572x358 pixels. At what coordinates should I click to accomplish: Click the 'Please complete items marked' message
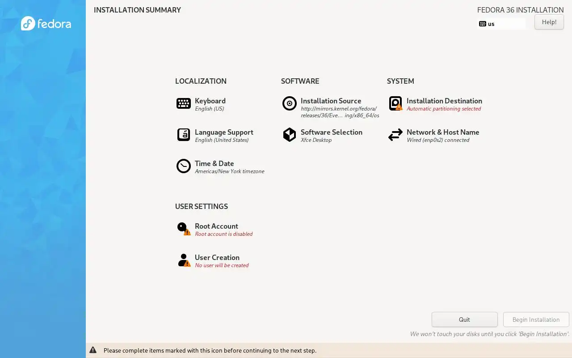point(210,350)
